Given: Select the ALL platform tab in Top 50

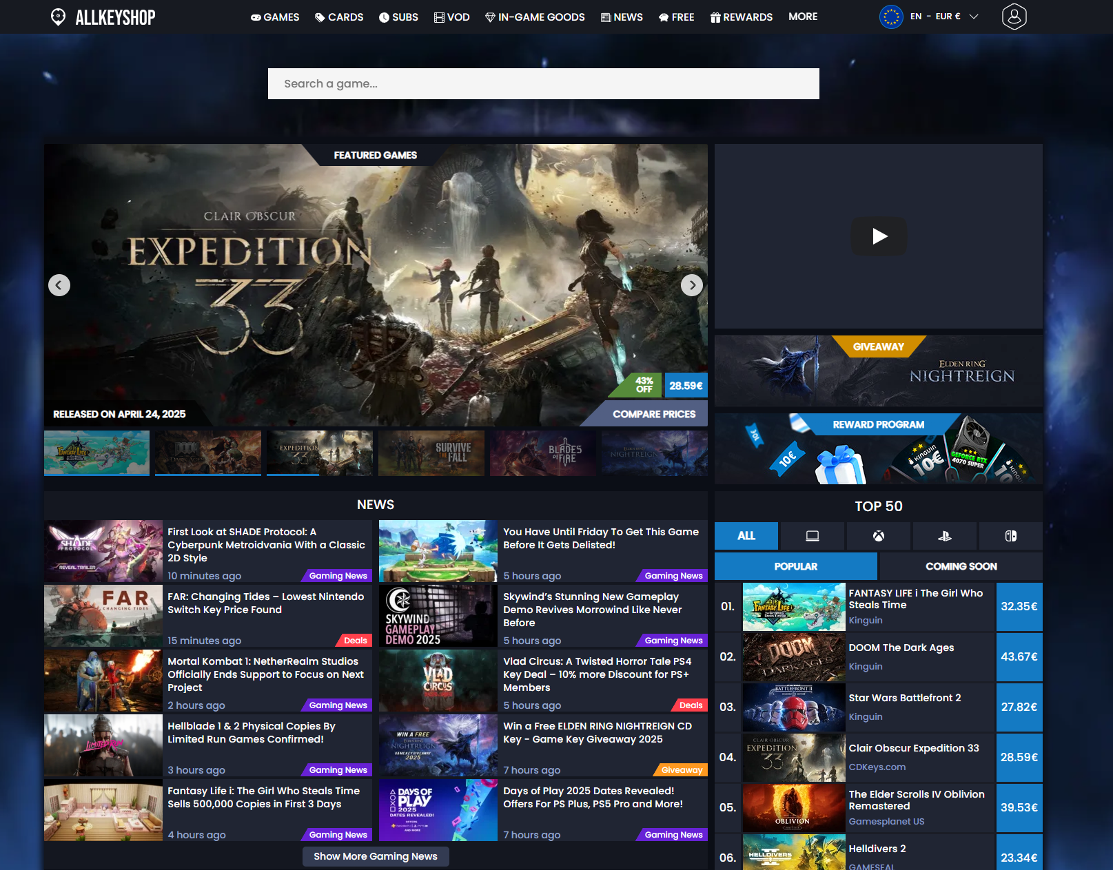Looking at the screenshot, I should pyautogui.click(x=746, y=536).
